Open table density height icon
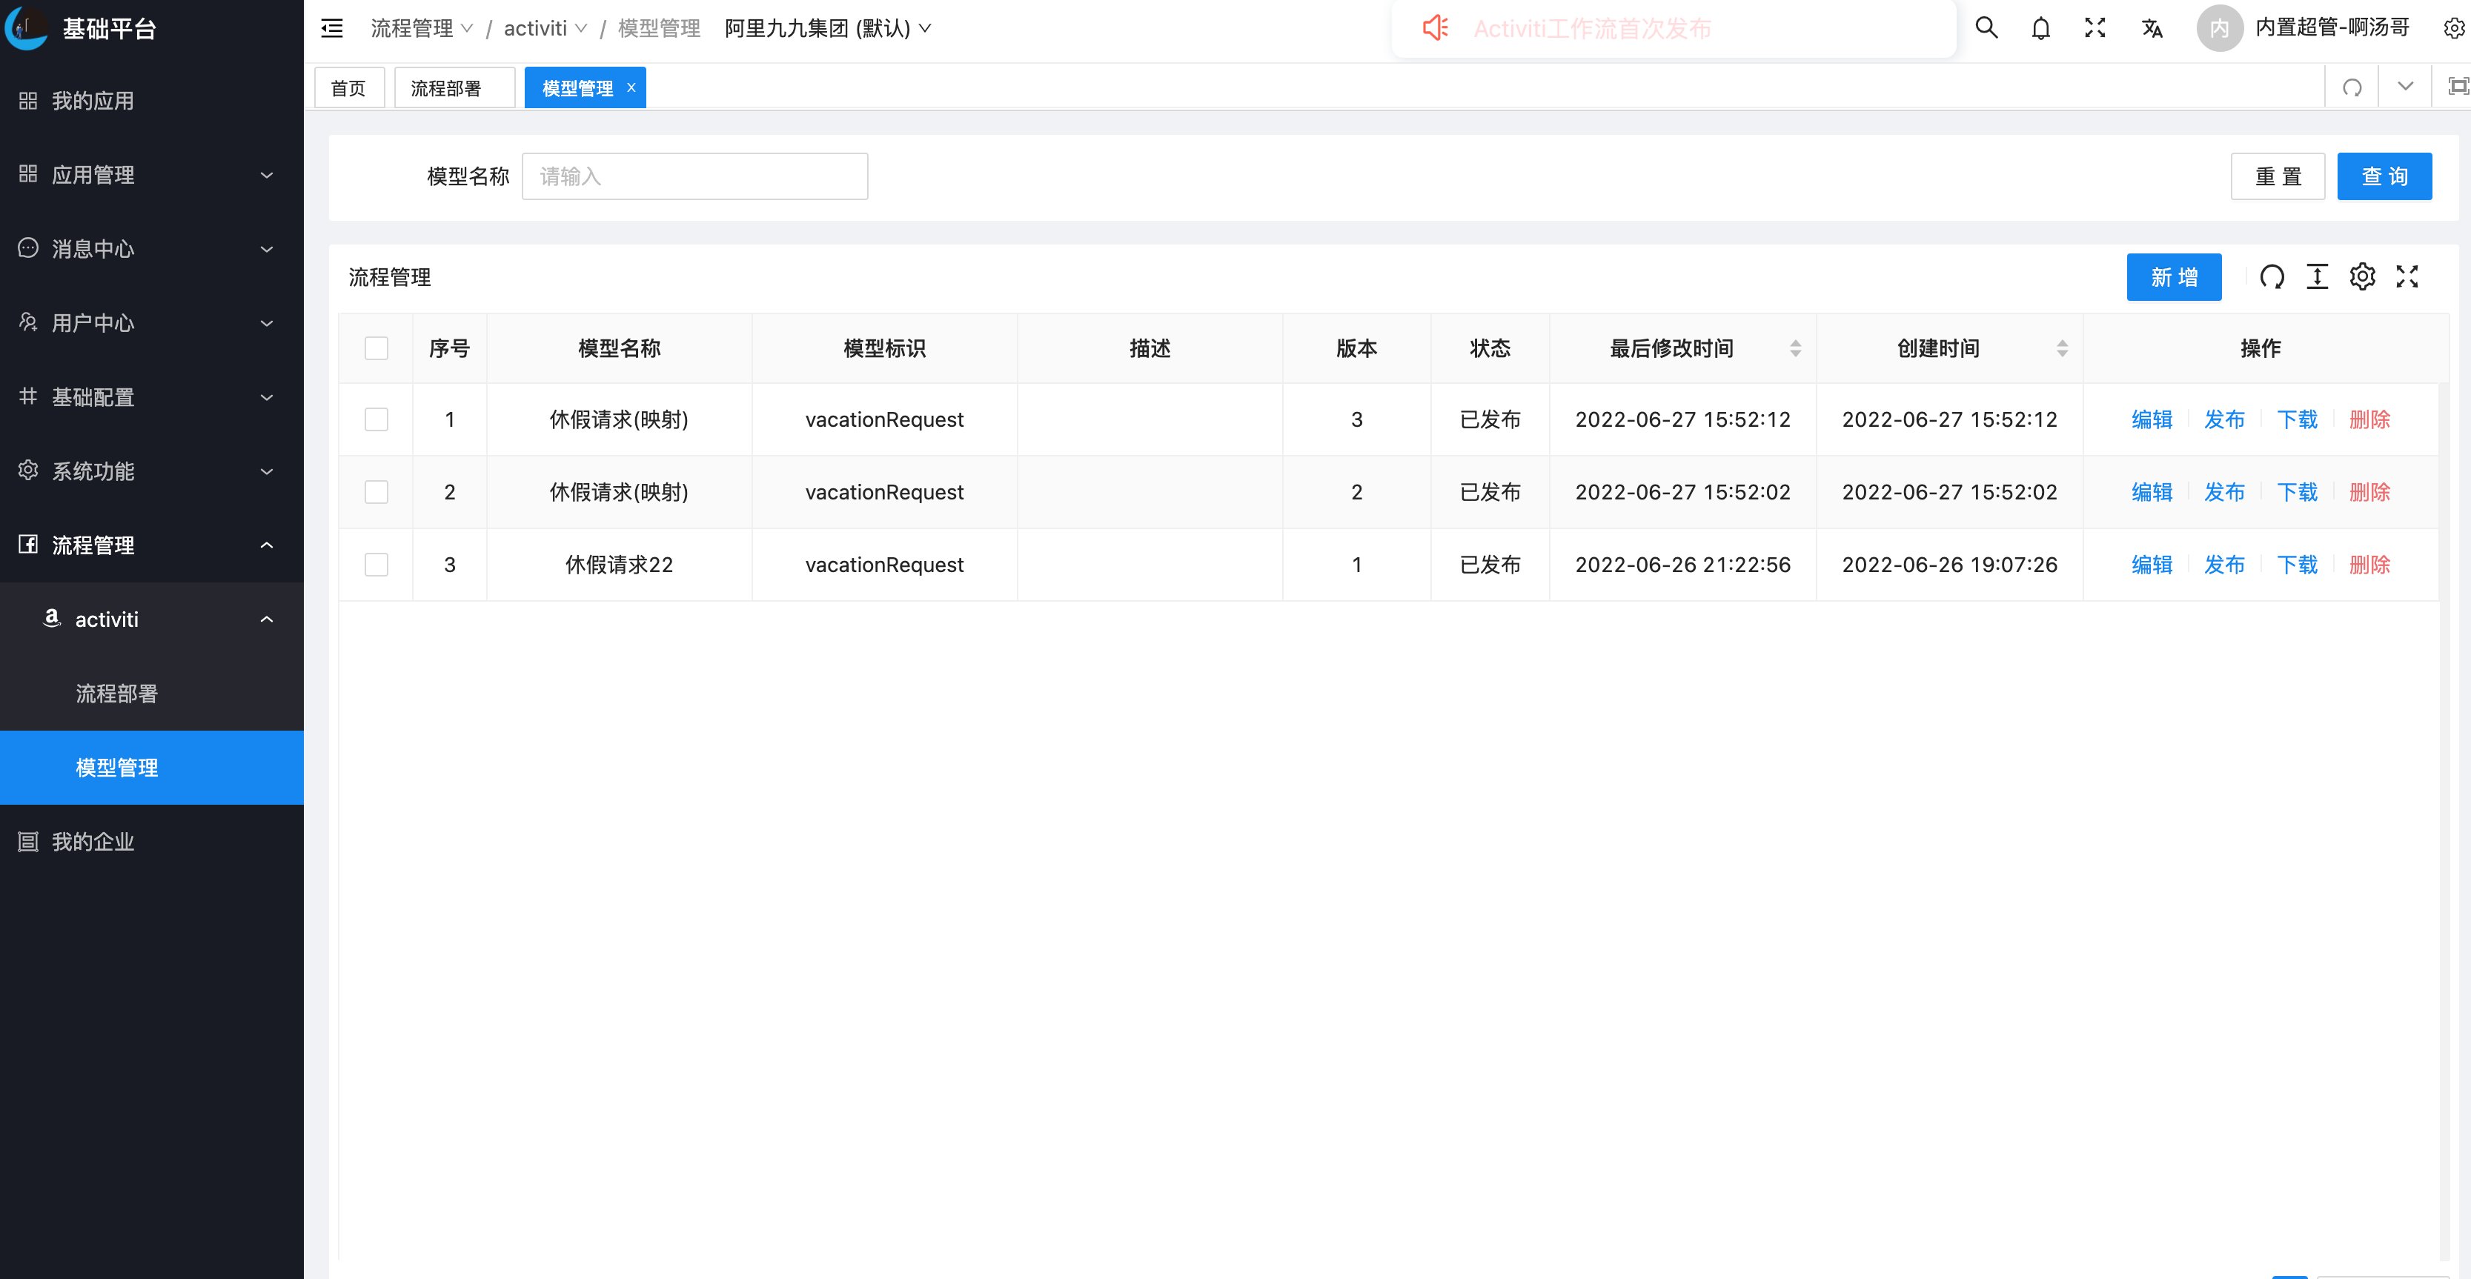The height and width of the screenshot is (1279, 2471). coord(2317,277)
